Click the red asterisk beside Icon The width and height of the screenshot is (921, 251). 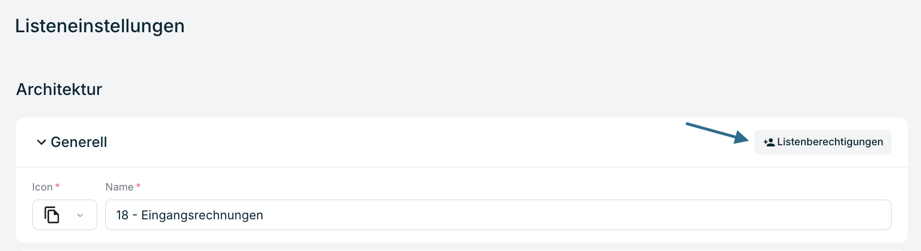click(58, 185)
